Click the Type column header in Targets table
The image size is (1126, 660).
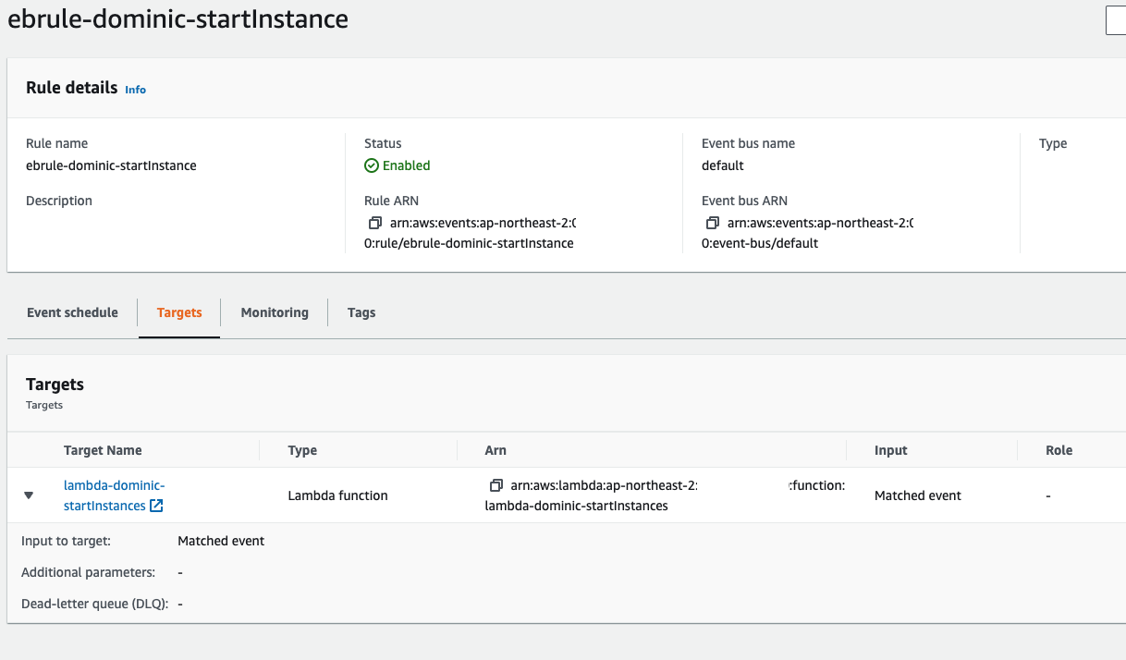pos(302,450)
